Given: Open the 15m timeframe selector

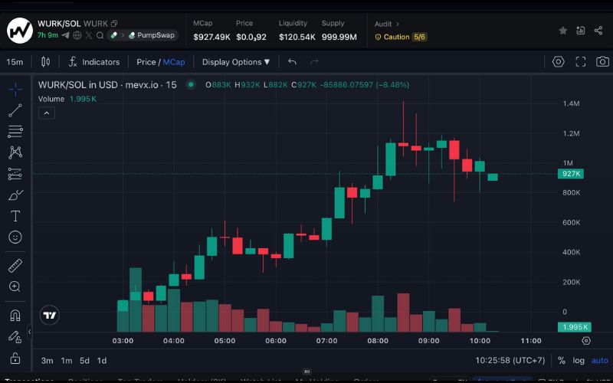Looking at the screenshot, I should (x=15, y=62).
